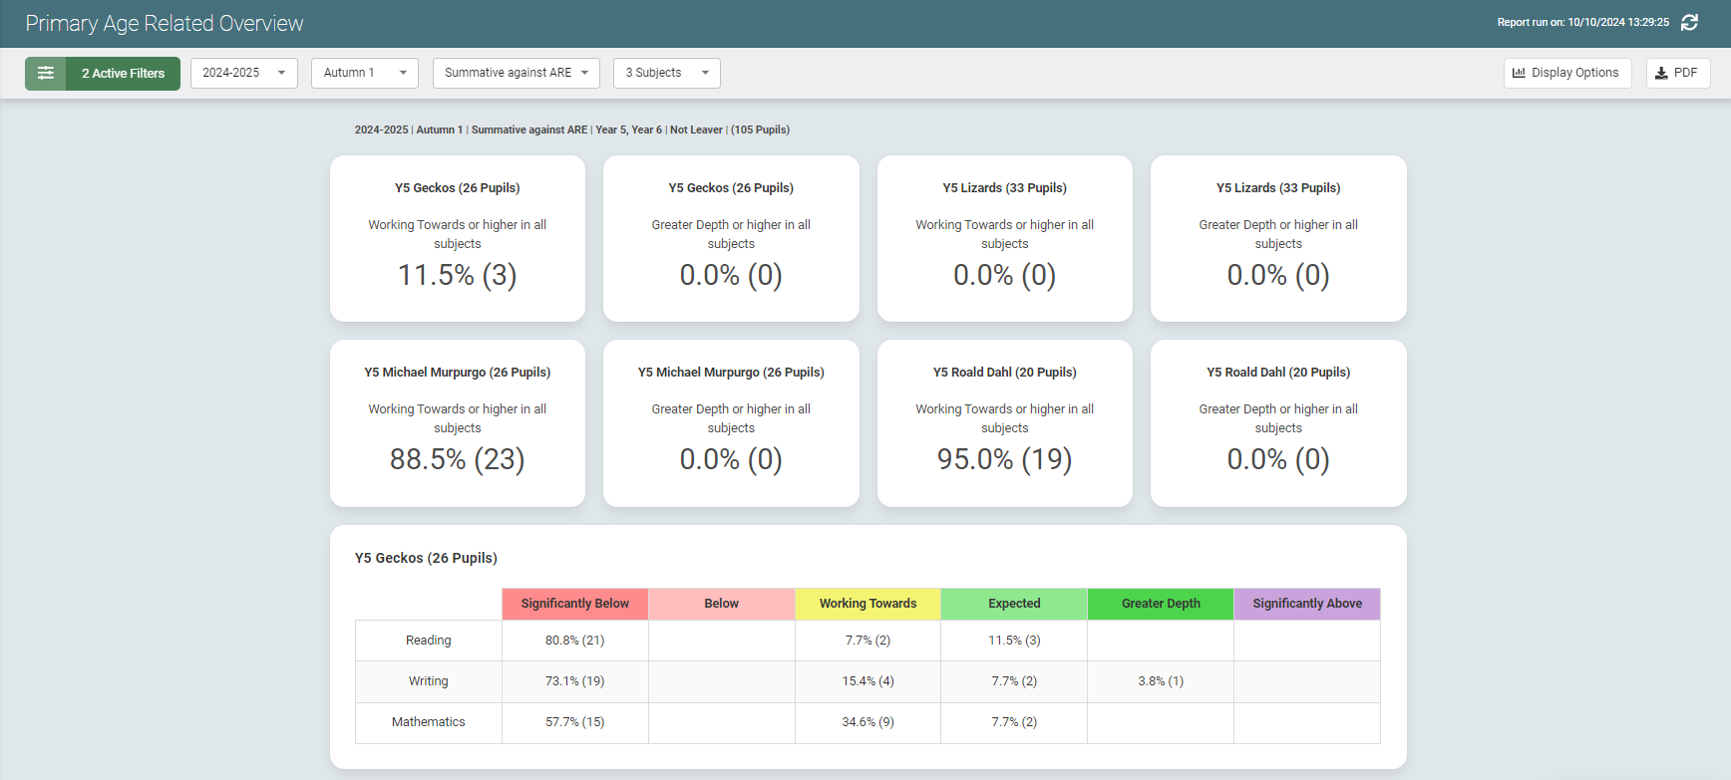
Task: Open filters using the sliders icon
Action: pyautogui.click(x=46, y=73)
